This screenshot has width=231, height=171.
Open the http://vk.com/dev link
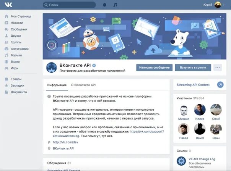click(x=65, y=142)
